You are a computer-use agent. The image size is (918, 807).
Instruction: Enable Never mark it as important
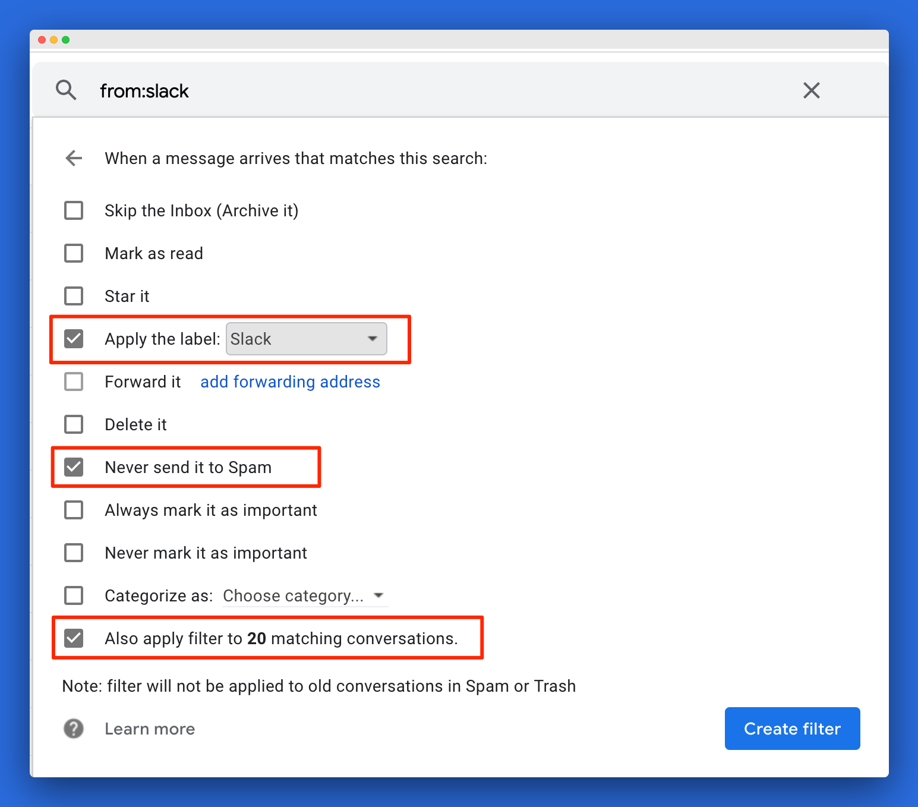coord(74,553)
